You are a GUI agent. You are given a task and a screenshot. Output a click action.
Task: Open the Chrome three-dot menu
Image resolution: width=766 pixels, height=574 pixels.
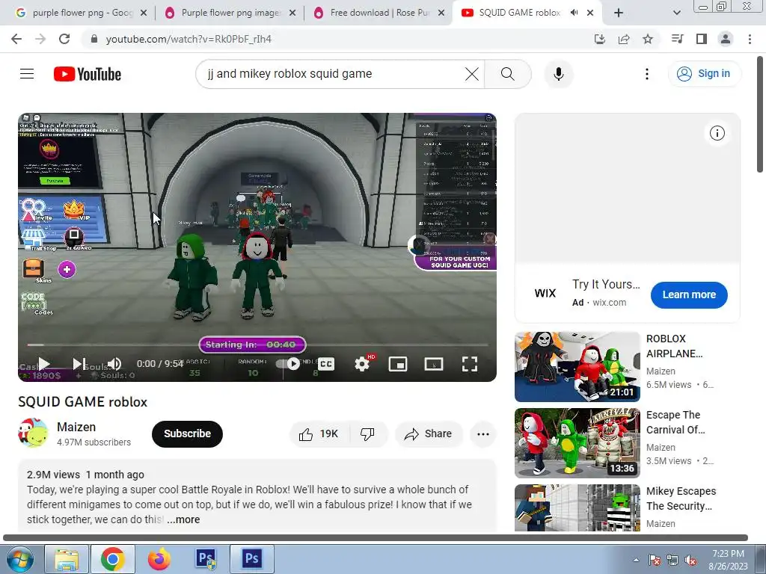[x=750, y=39]
